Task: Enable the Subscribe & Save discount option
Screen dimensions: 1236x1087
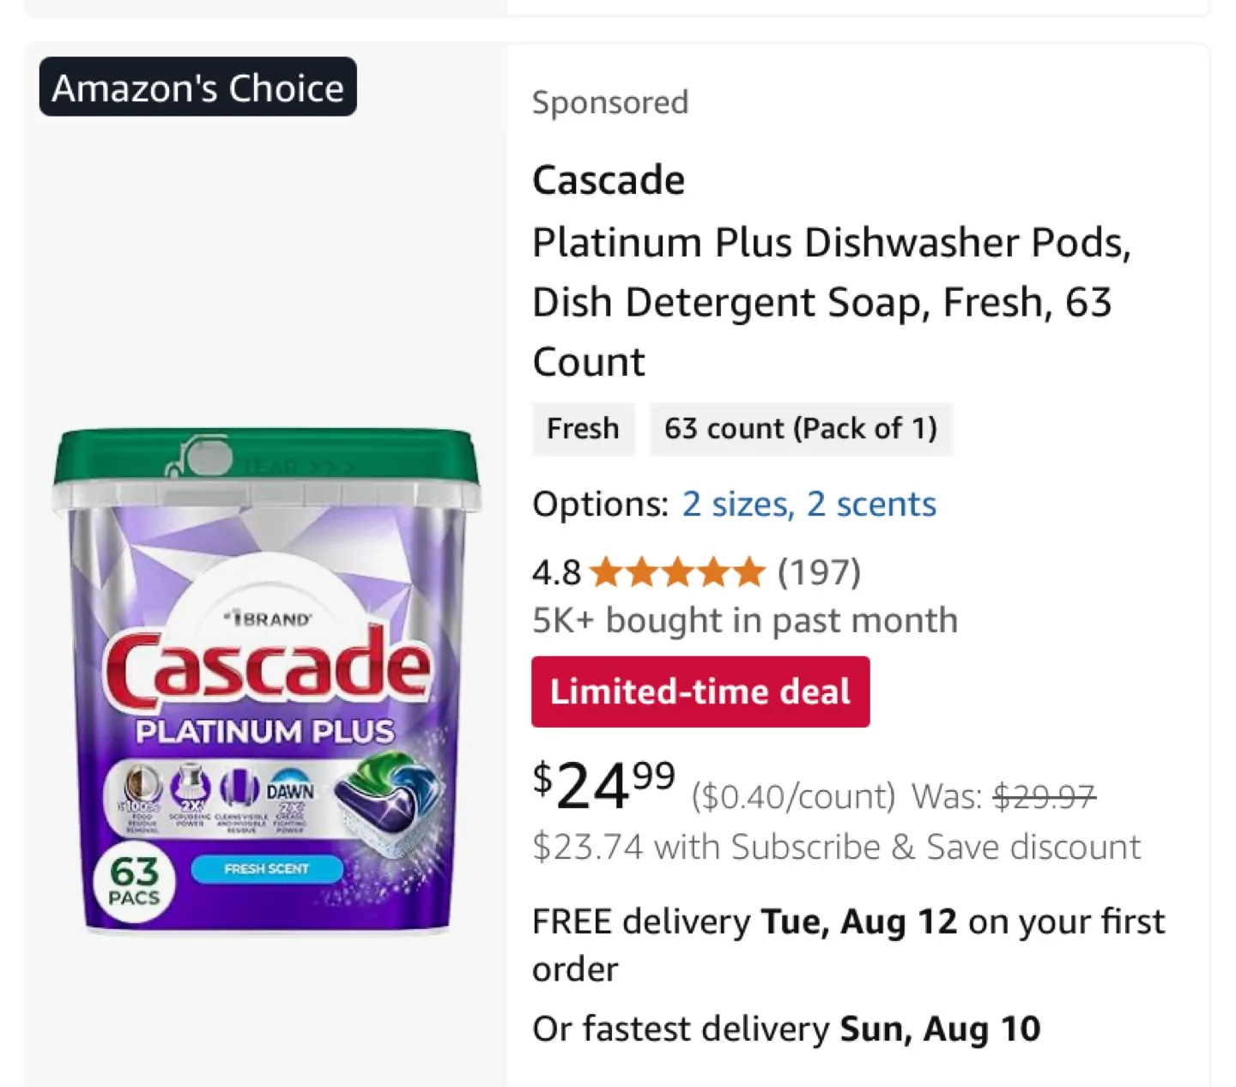Action: pyautogui.click(x=836, y=847)
